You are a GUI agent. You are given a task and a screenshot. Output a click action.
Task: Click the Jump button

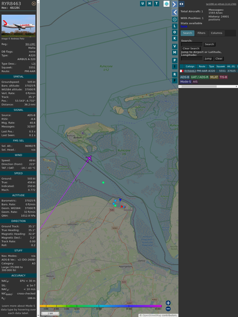coord(208,58)
